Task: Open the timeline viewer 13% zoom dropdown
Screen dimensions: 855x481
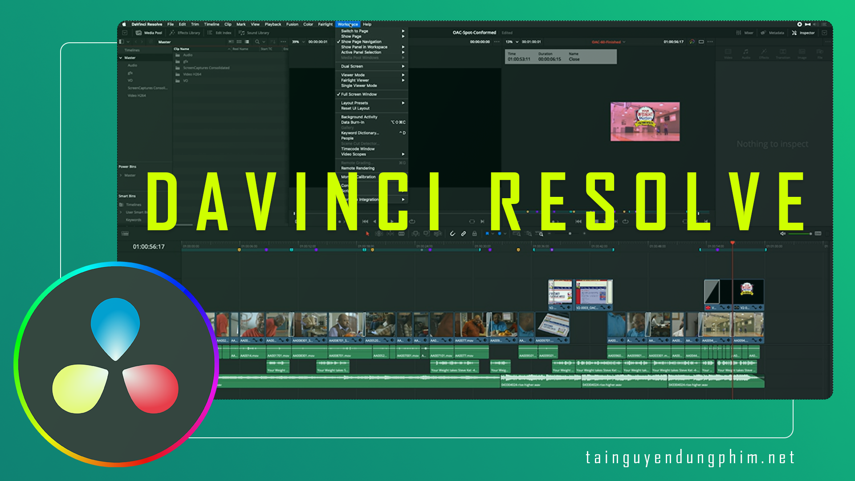Action: [x=512, y=42]
